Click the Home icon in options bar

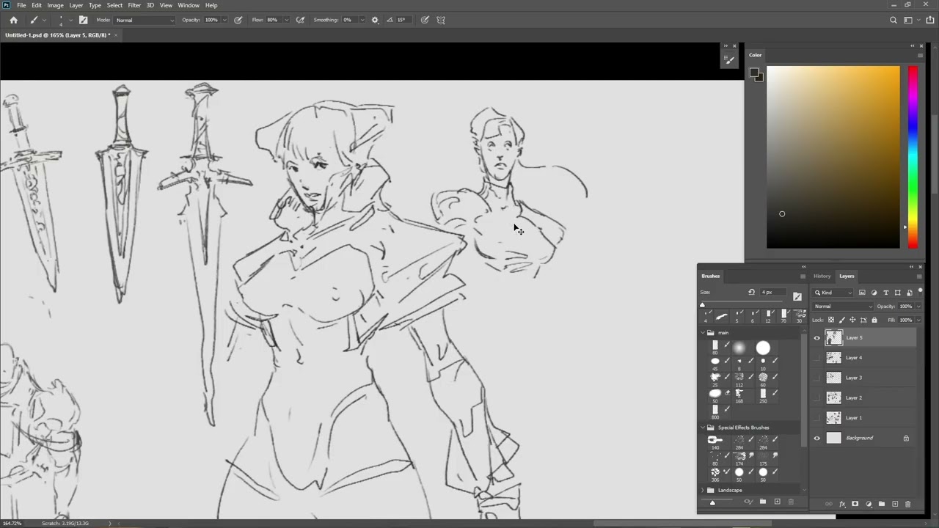(13, 20)
